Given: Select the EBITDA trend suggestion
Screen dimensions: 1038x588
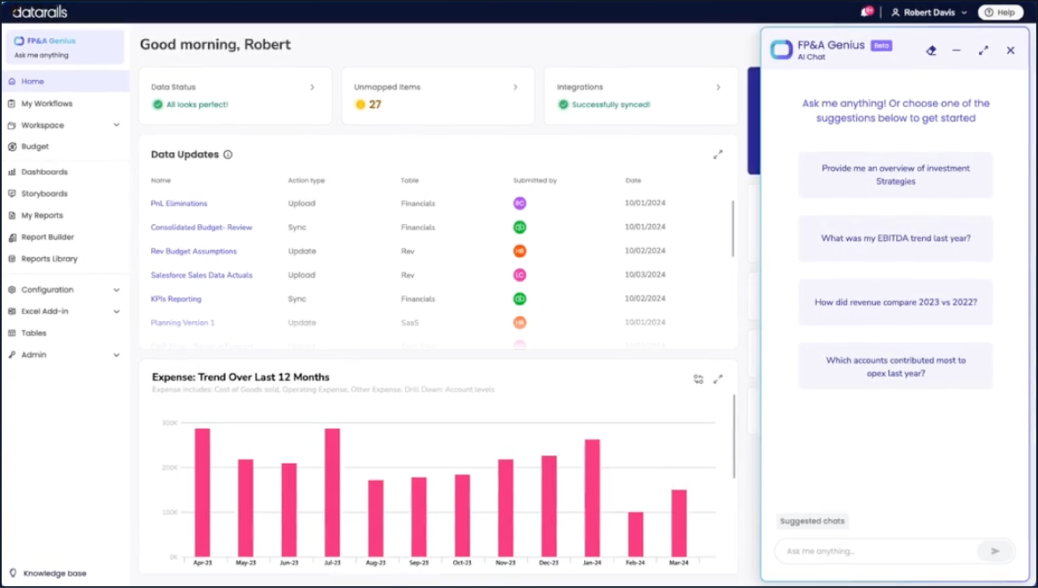Looking at the screenshot, I should 895,238.
